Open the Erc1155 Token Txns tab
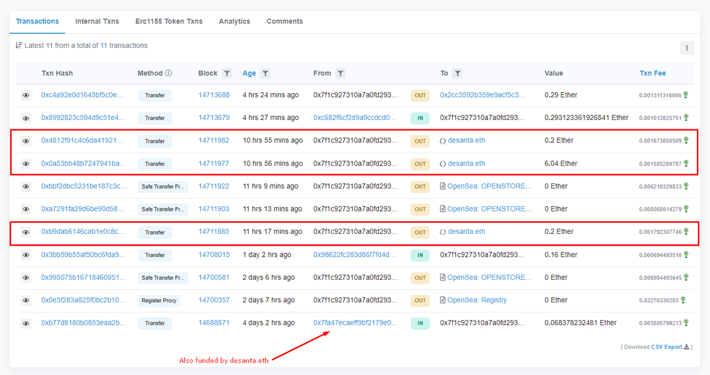Image resolution: width=710 pixels, height=375 pixels. [x=169, y=21]
